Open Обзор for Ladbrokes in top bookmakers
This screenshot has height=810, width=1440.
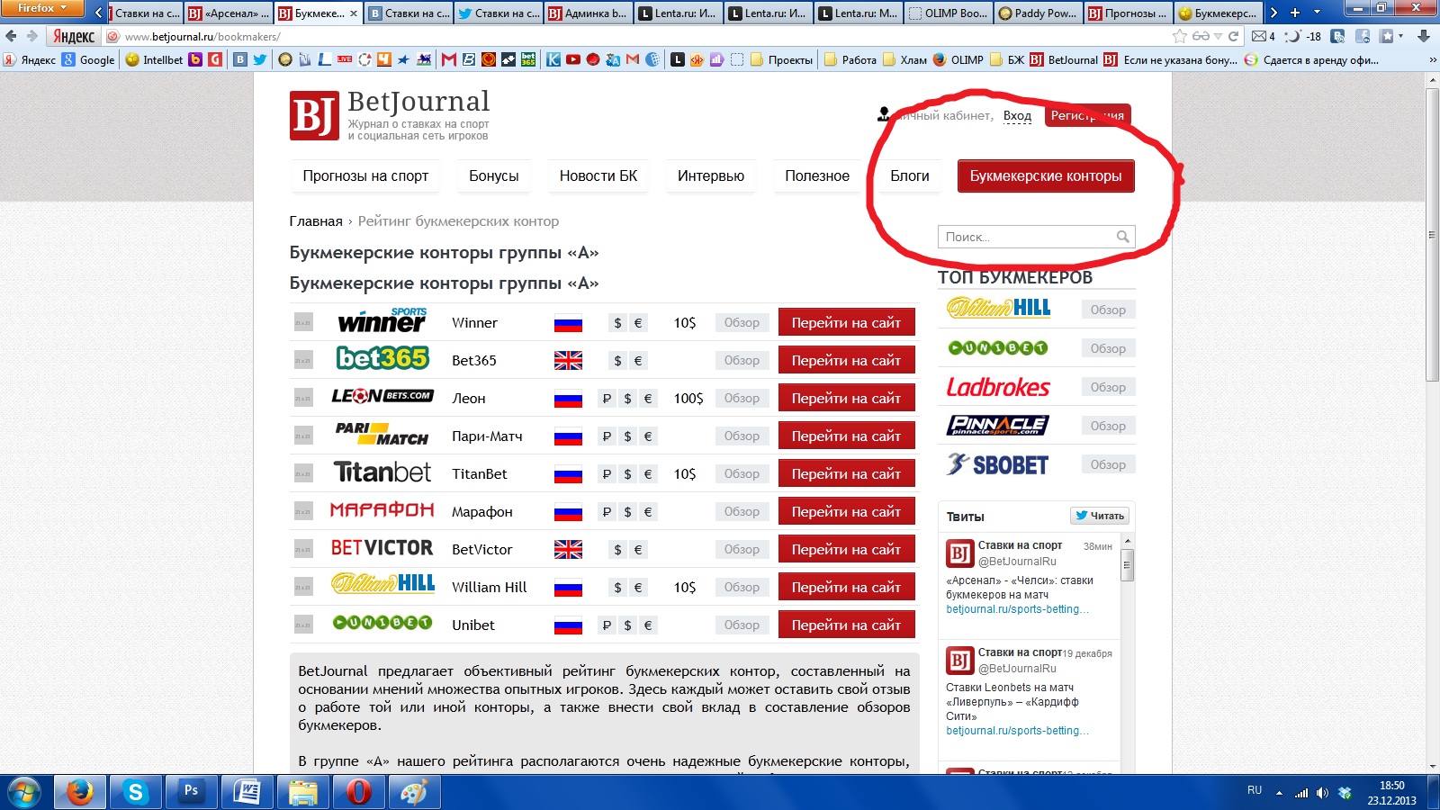click(x=1108, y=387)
